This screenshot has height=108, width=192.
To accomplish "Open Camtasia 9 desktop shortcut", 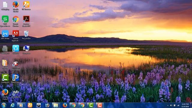I will pyautogui.click(x=5, y=79).
